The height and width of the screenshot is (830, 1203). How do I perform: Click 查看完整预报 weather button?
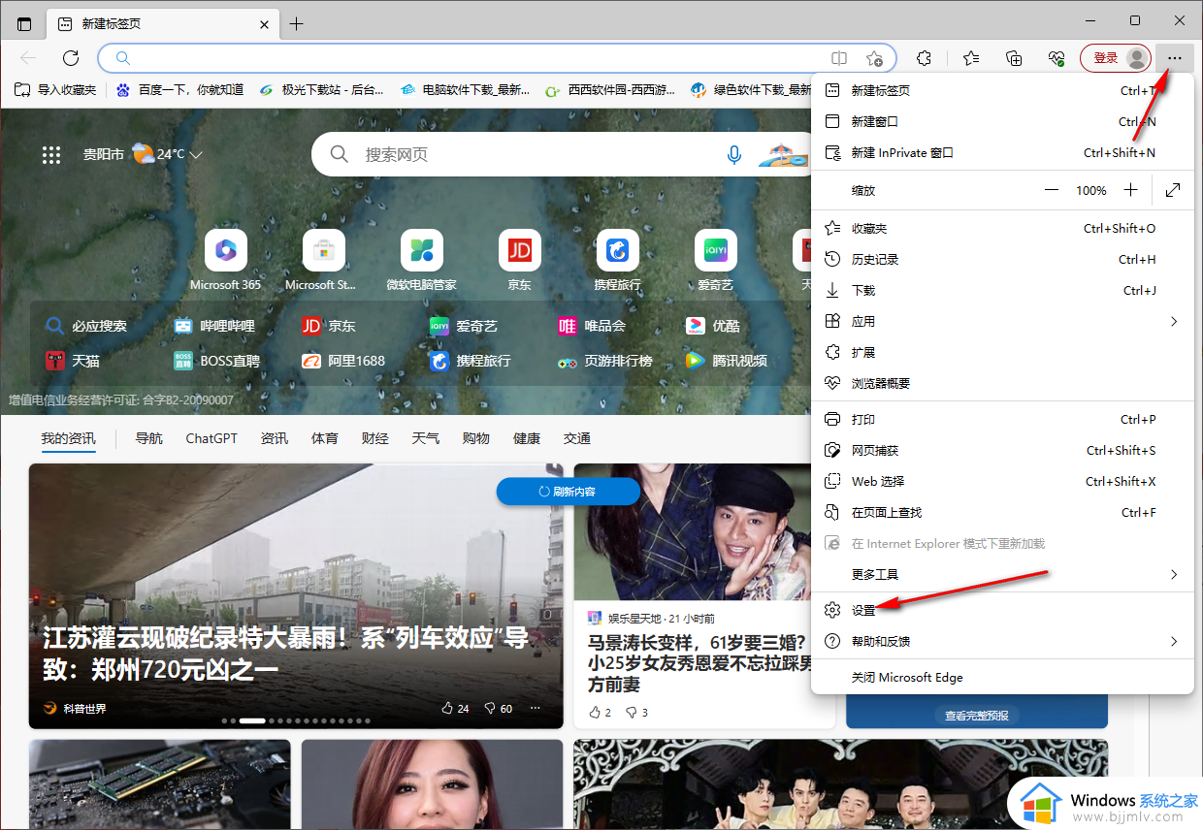pos(977,716)
